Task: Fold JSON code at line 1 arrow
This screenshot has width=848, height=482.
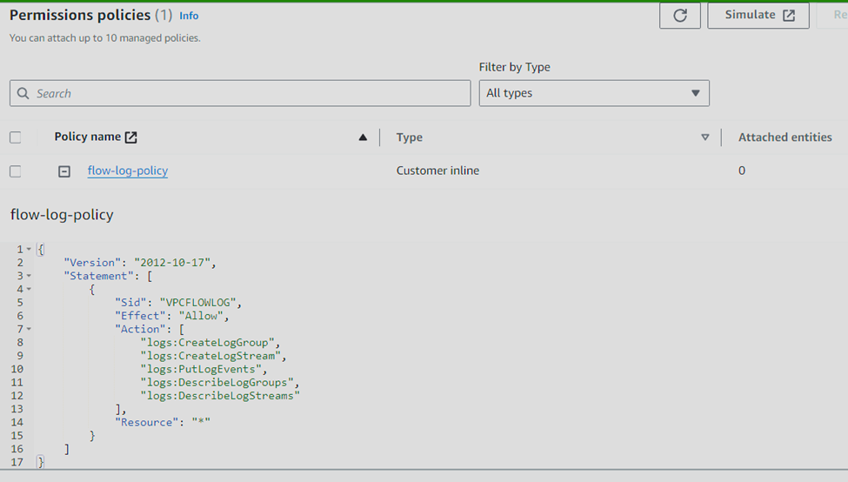Action: [x=30, y=250]
